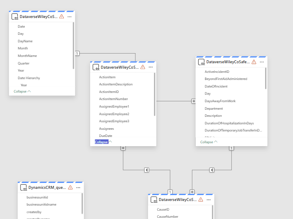The height and width of the screenshot is (219, 293).
Task: Collapse the table containing MonthName
Action: (x=22, y=91)
